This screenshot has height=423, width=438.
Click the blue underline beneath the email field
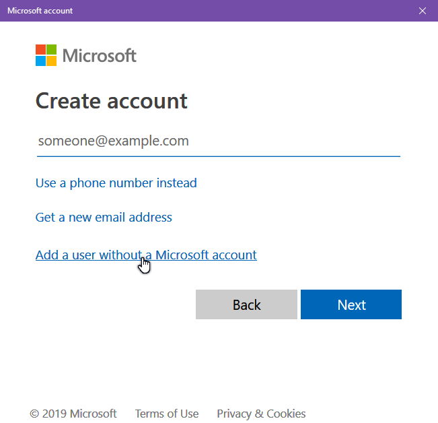219,156
